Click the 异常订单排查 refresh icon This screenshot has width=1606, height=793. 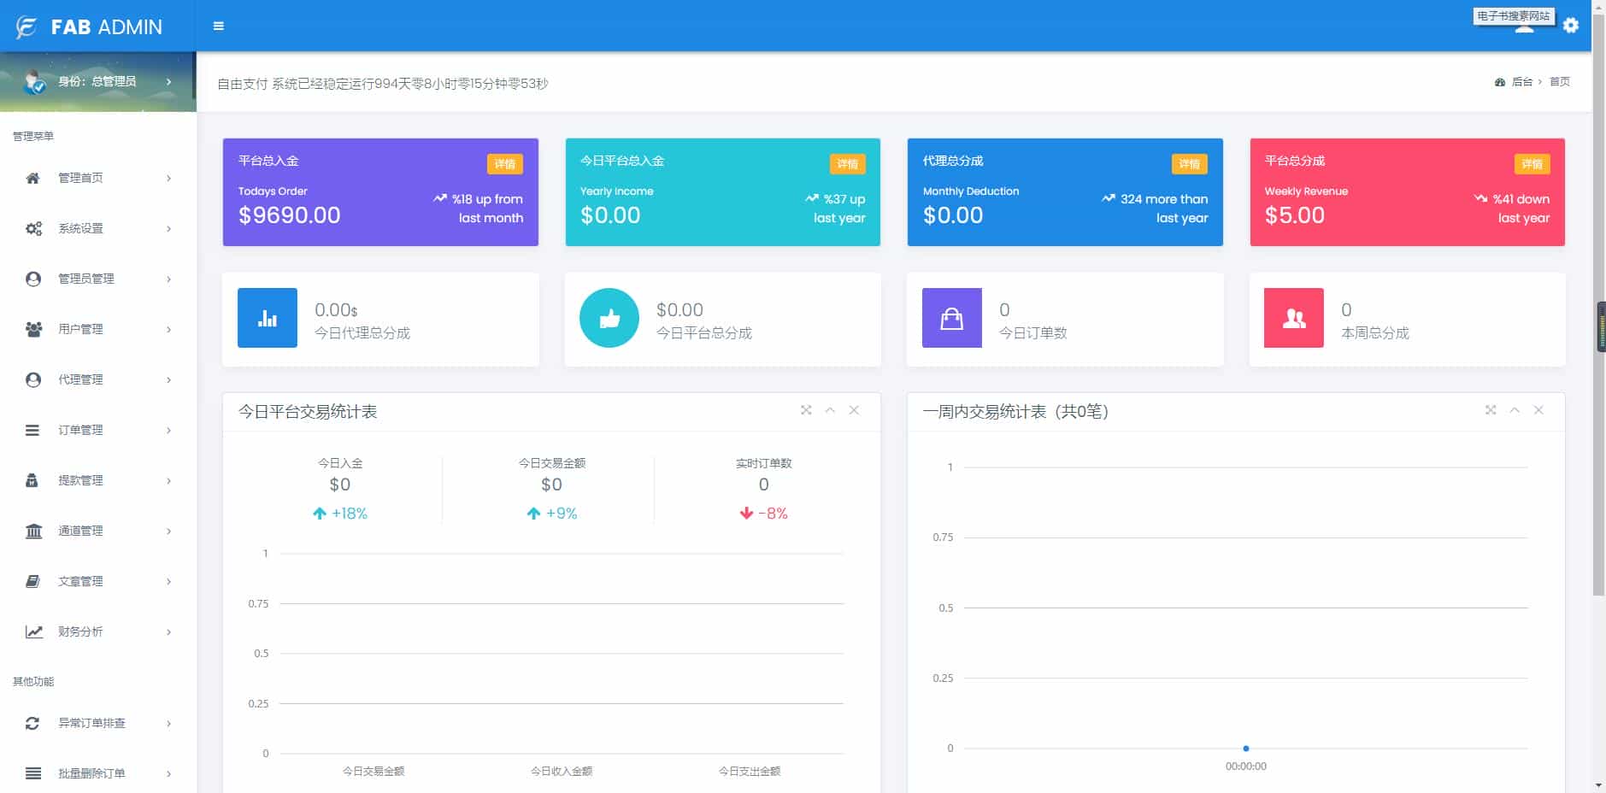32,723
